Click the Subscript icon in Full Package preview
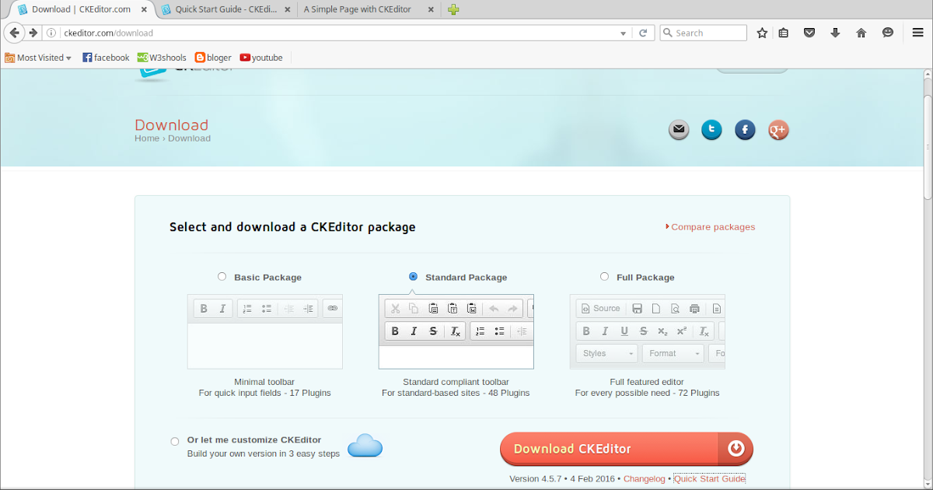The width and height of the screenshot is (933, 490). pyautogui.click(x=662, y=331)
